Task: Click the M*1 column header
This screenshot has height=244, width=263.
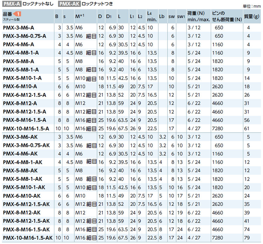Action: click(79, 16)
